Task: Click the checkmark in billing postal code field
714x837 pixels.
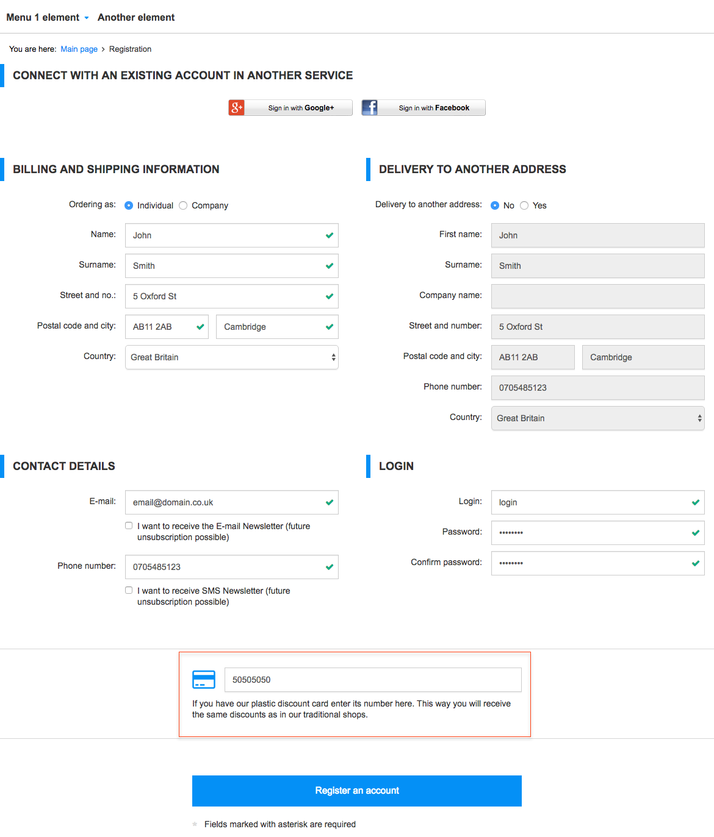Action: 200,327
